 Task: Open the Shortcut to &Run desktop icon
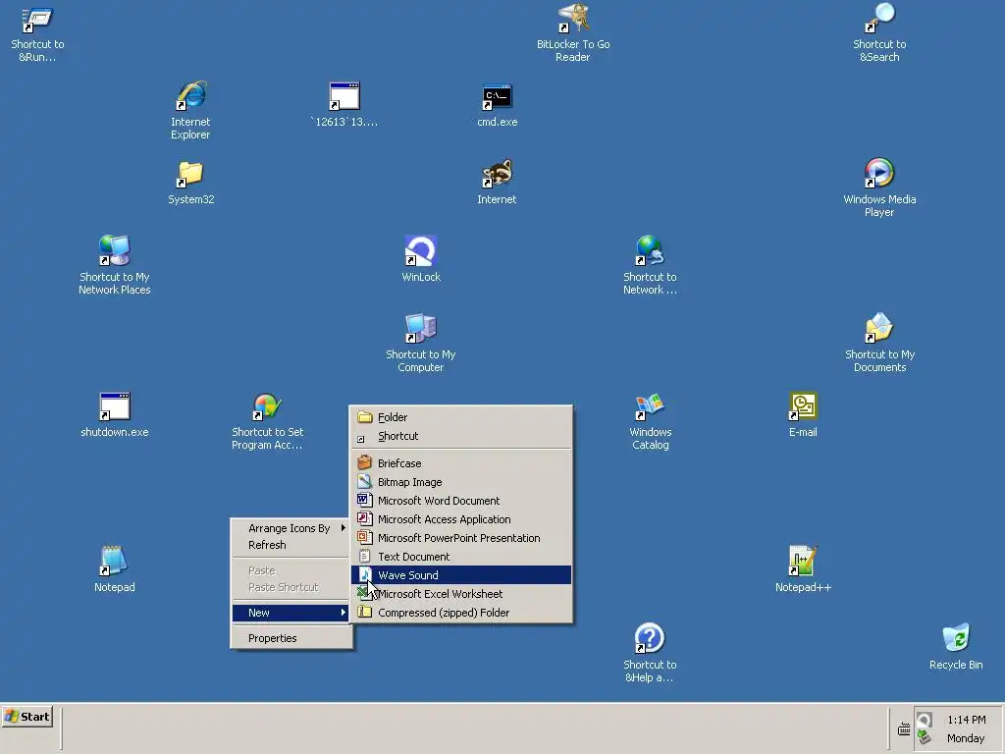(37, 33)
